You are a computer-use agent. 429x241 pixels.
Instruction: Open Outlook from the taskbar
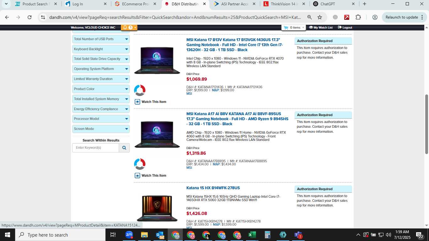pyautogui.click(x=160, y=235)
